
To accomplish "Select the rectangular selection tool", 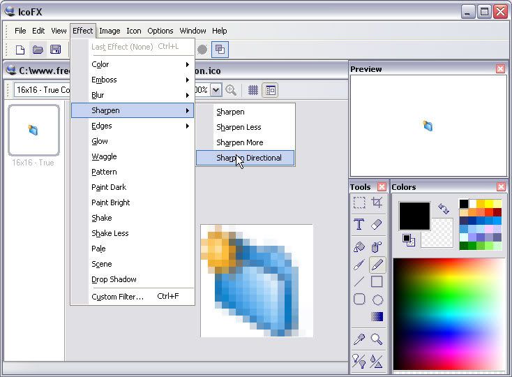I will [359, 202].
